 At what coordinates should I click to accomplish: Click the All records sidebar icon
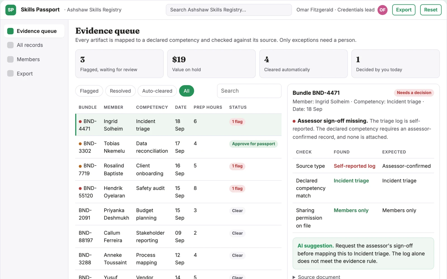10,45
